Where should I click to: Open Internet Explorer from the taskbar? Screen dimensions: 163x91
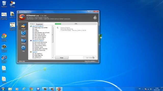coord(24,89)
